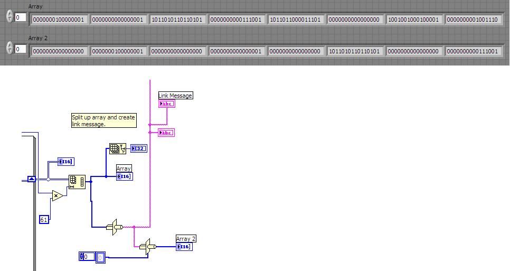Select the Unflatten From String node near Array 2
Image resolution: width=510 pixels, height=271 pixels.
pos(148,247)
